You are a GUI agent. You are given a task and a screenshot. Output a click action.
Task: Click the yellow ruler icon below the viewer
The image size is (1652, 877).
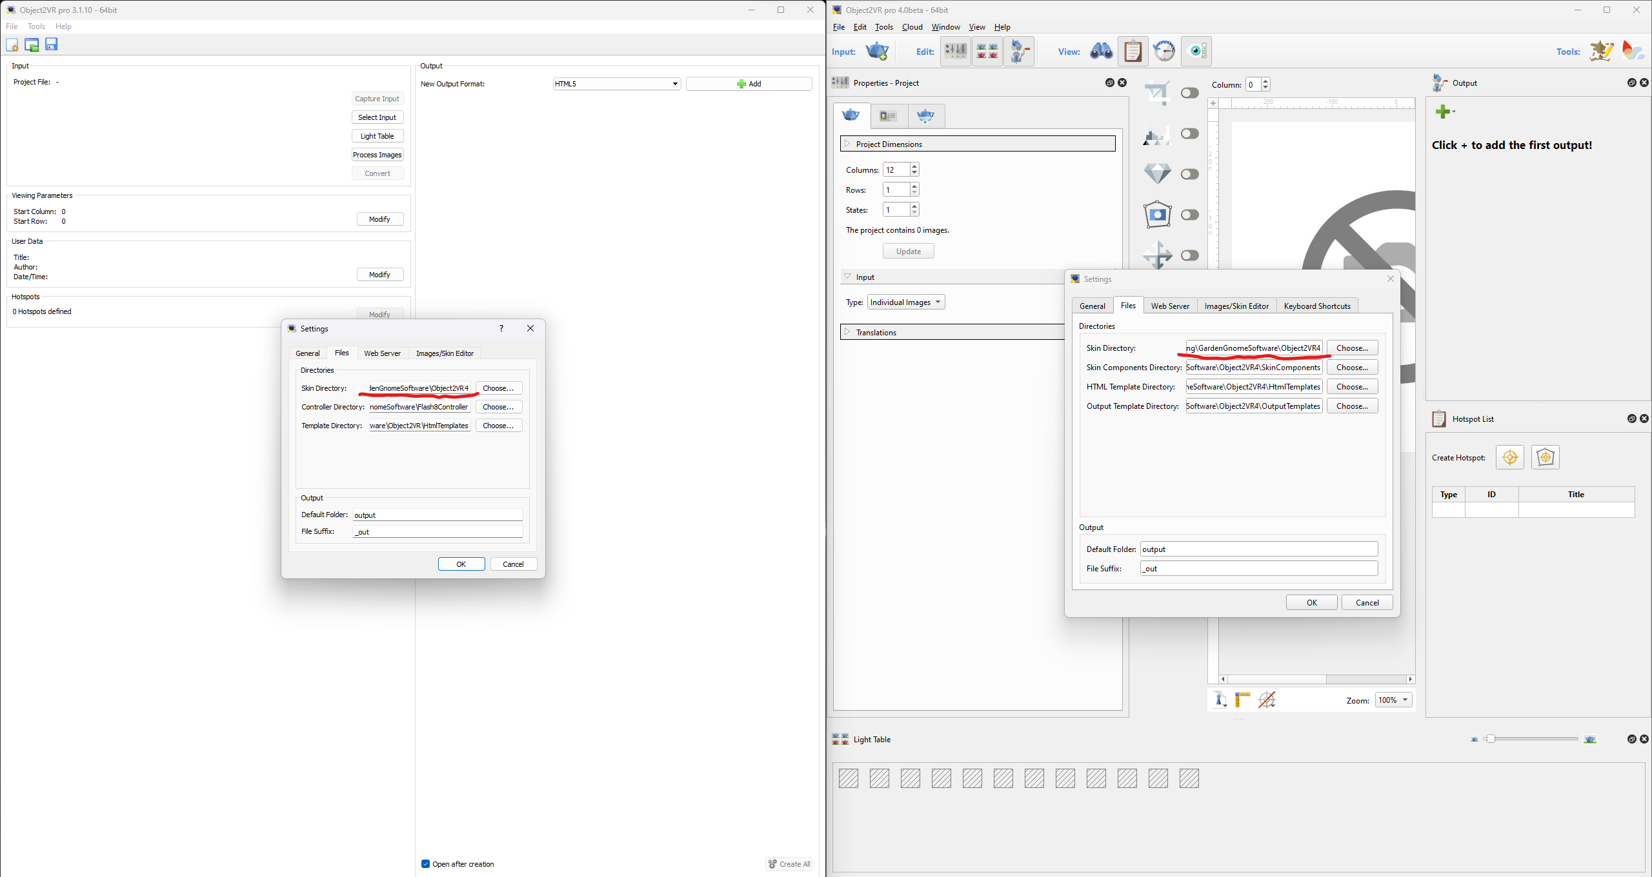[x=1243, y=700]
